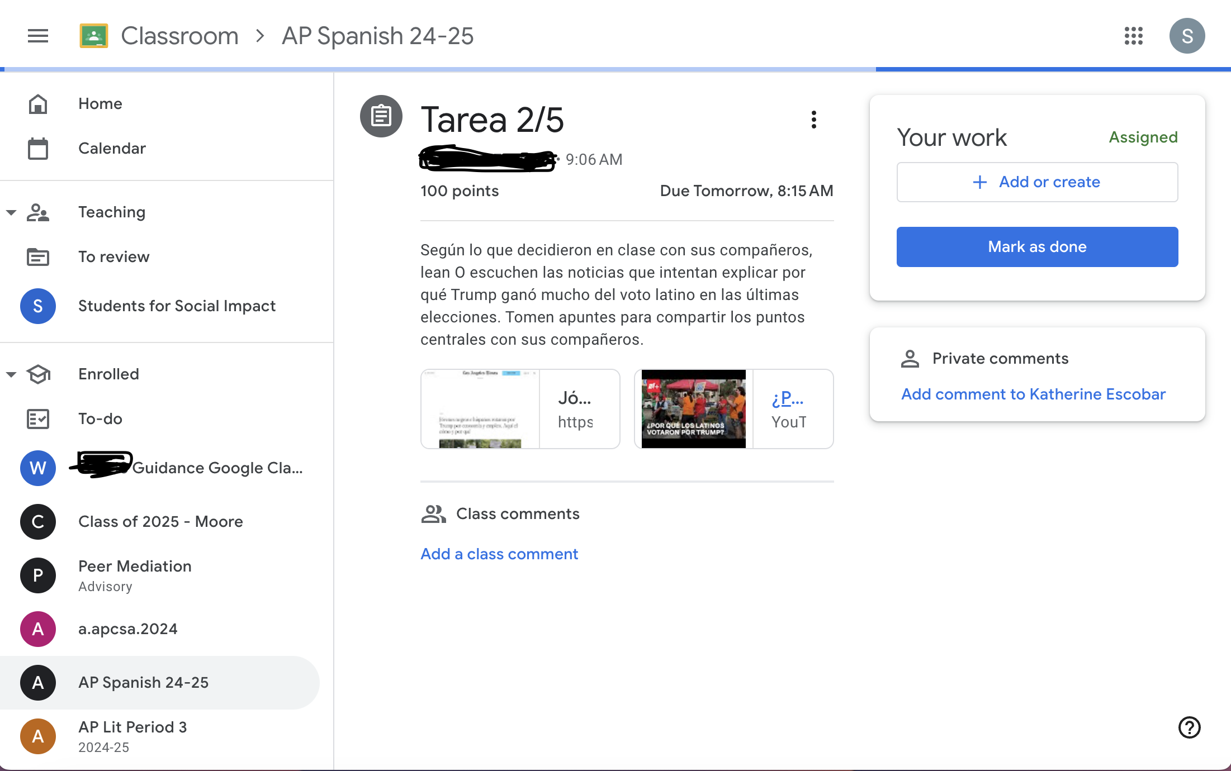
Task: Open the Calendar from sidebar
Action: (x=112, y=149)
